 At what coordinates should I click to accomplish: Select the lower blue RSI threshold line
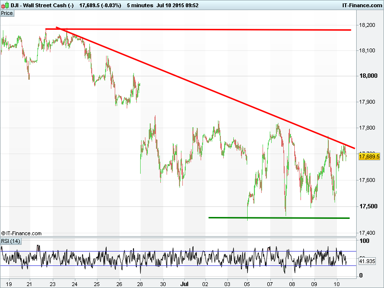coord(178,266)
